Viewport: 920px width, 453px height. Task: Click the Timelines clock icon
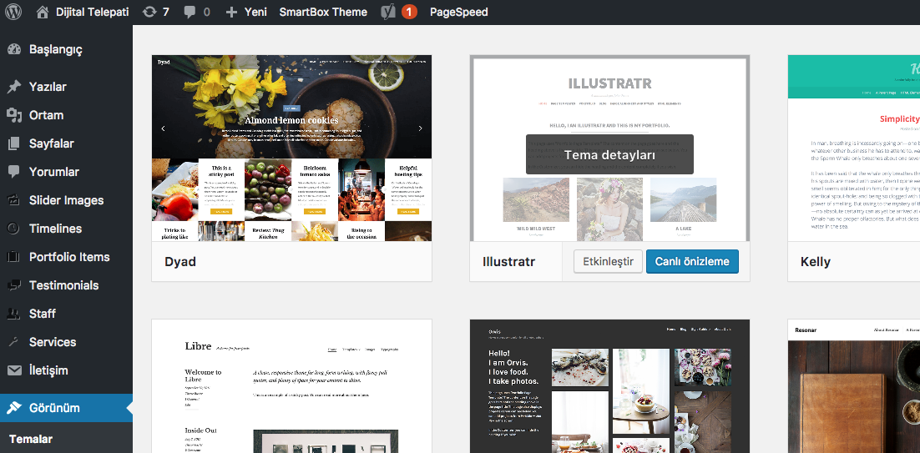coord(14,229)
